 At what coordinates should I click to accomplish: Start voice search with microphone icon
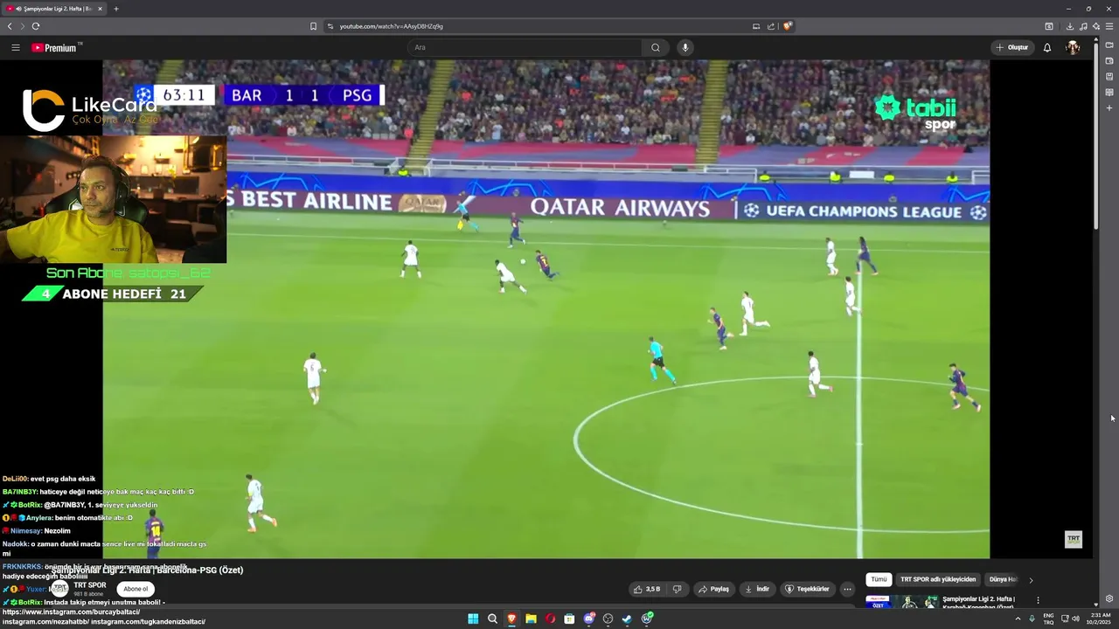(x=685, y=47)
